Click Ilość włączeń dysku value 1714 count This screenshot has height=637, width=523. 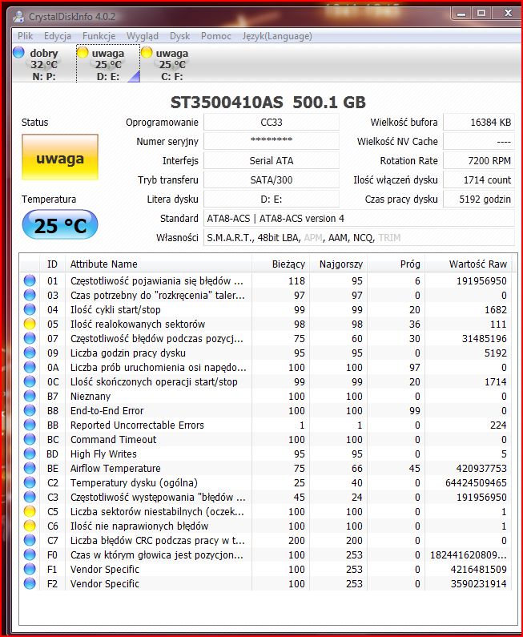coord(479,179)
